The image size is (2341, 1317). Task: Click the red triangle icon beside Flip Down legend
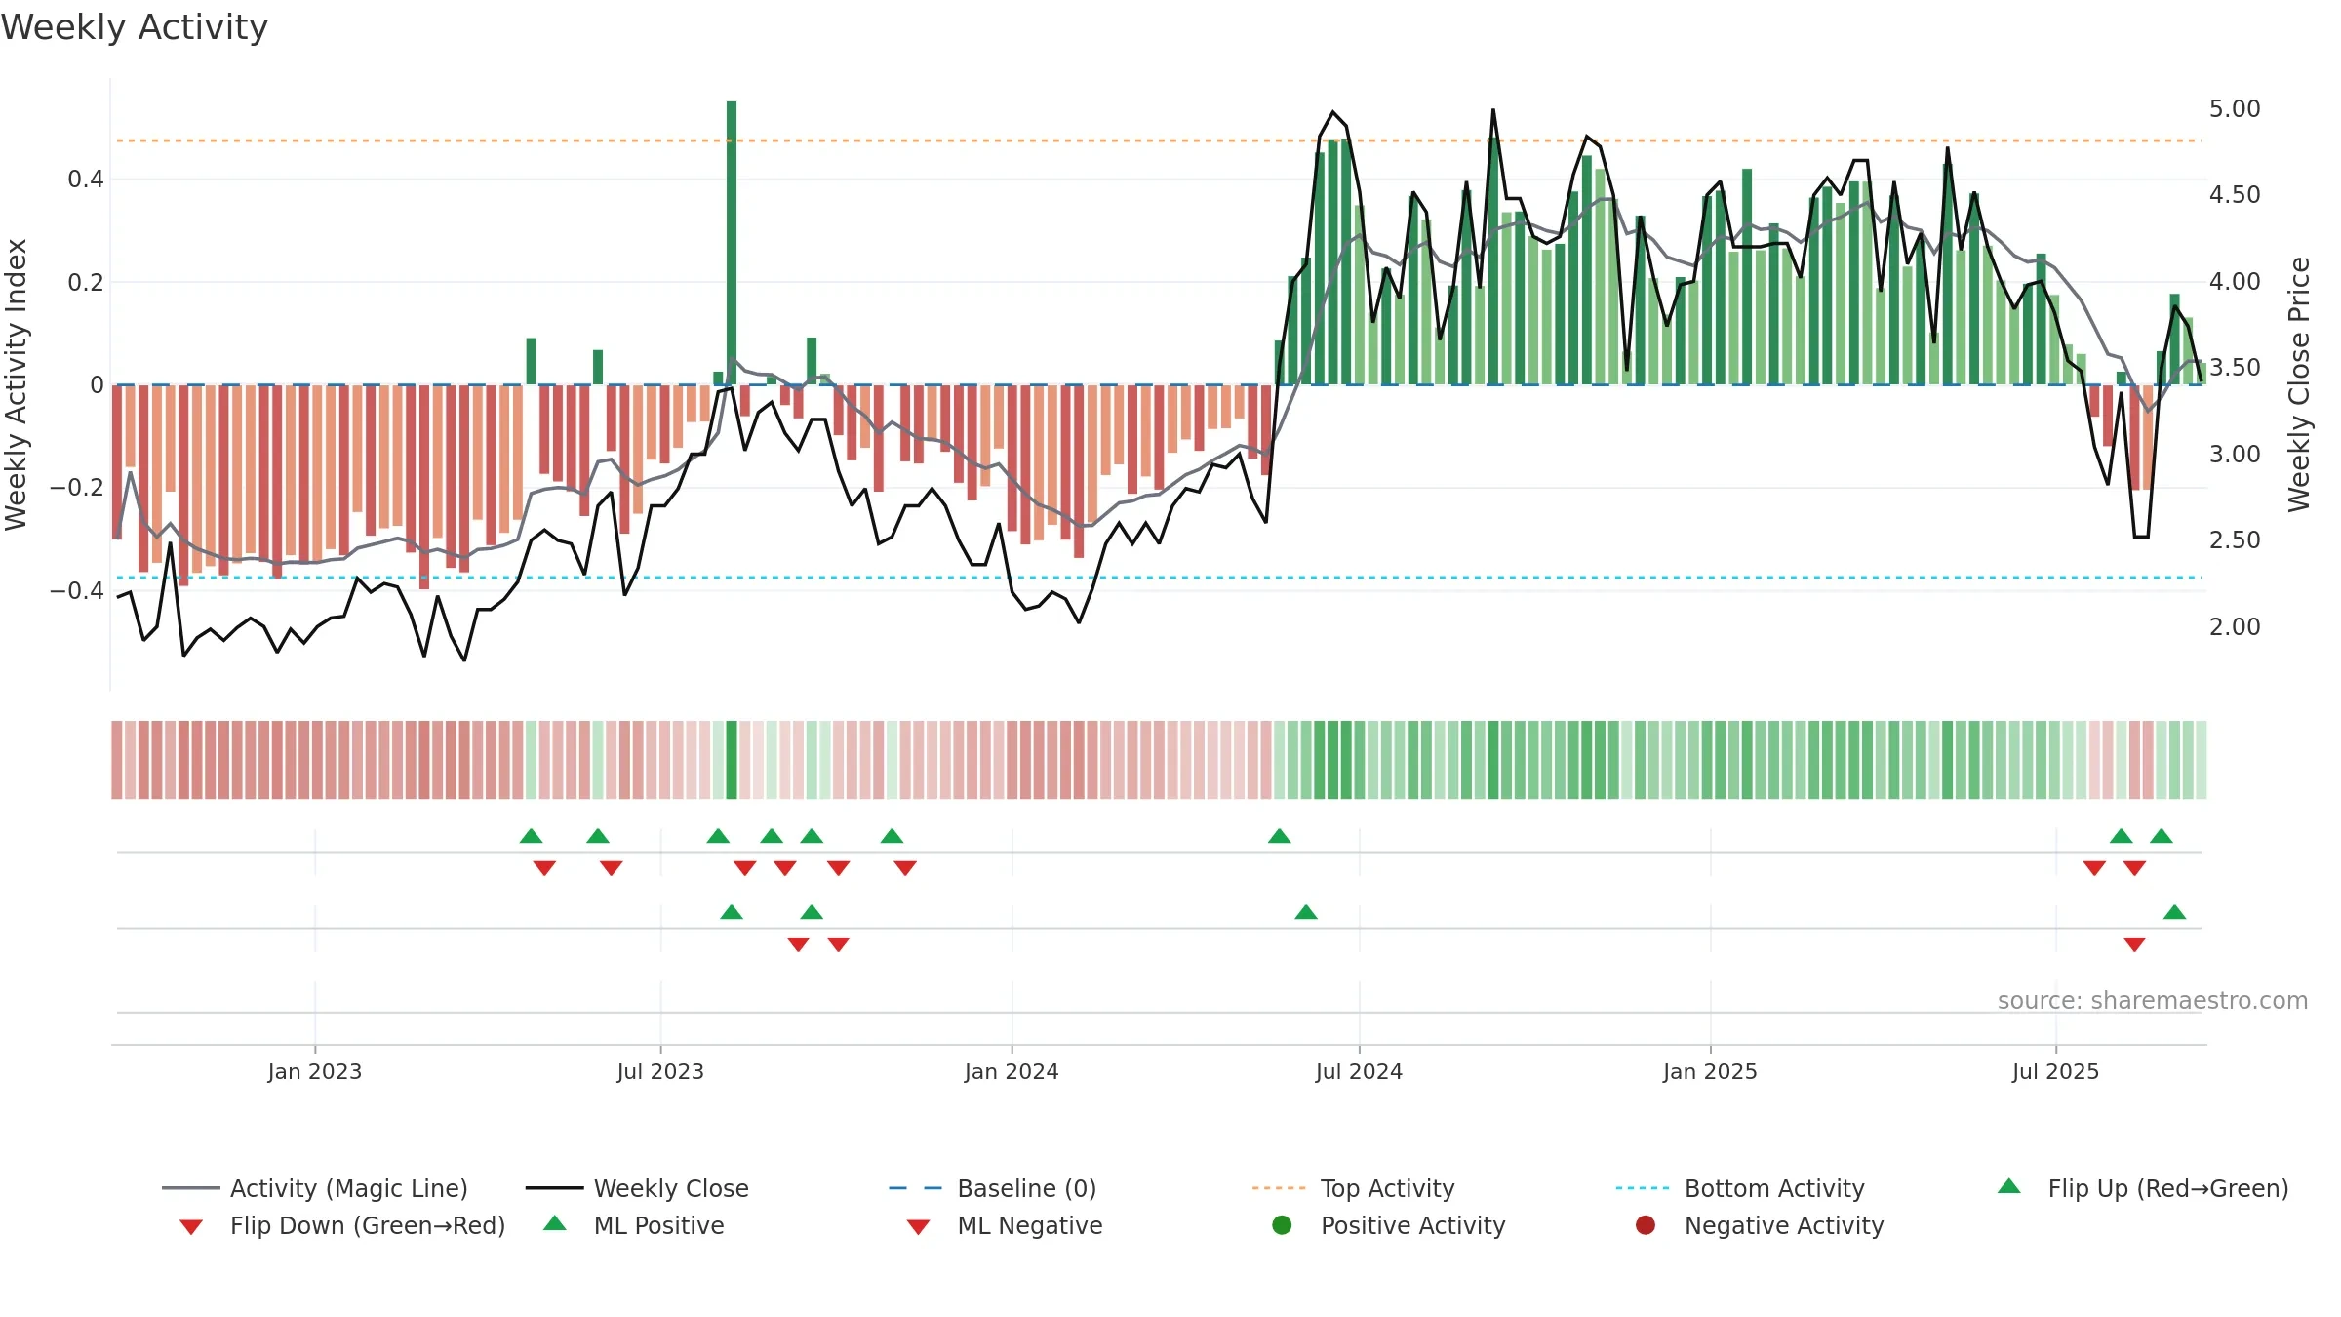coord(191,1227)
